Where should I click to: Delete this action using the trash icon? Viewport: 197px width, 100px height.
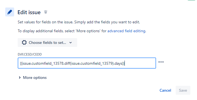[46, 12]
